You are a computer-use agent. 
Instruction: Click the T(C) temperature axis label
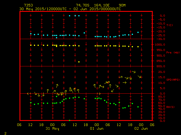(x=169, y=25)
